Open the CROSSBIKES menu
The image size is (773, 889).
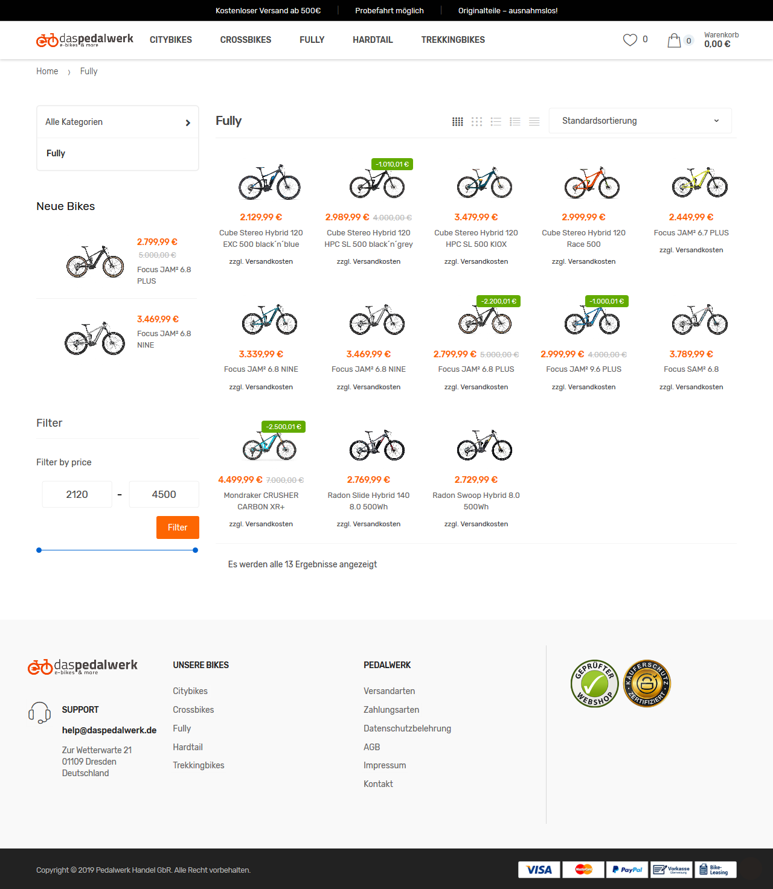tap(246, 40)
